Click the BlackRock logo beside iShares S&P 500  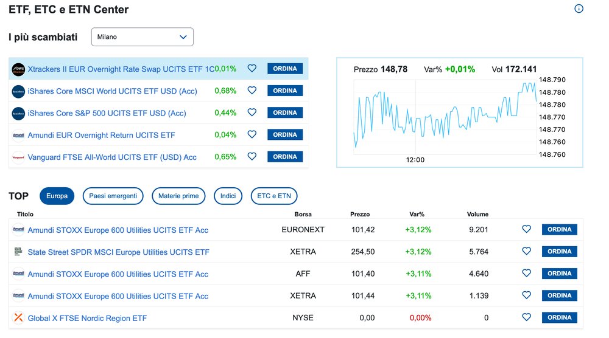[x=18, y=114]
